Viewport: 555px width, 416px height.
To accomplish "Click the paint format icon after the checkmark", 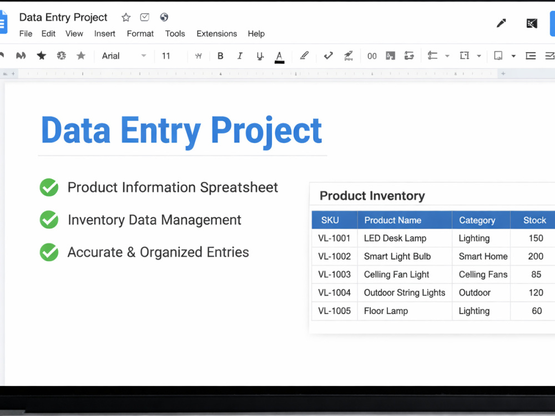I will click(x=349, y=55).
